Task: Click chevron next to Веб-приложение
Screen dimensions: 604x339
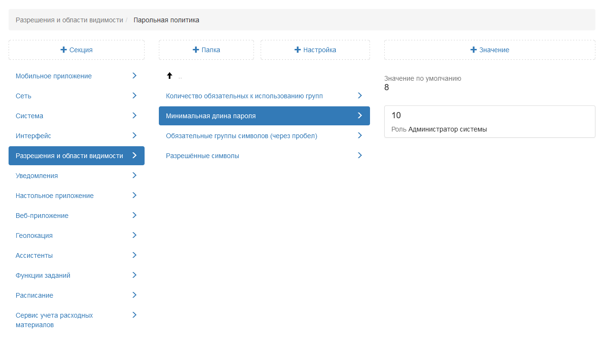Action: [x=134, y=216]
